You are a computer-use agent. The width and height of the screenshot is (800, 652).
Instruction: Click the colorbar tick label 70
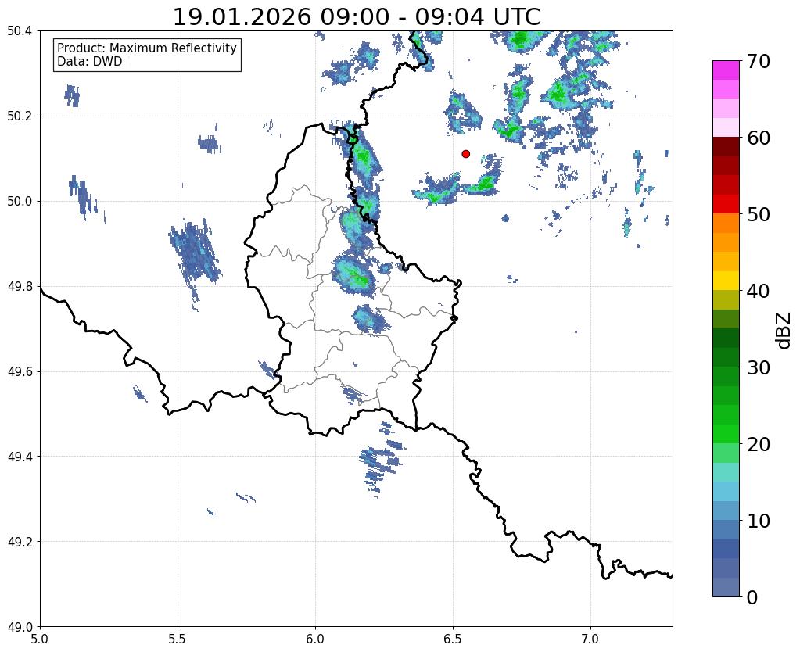[x=758, y=61]
